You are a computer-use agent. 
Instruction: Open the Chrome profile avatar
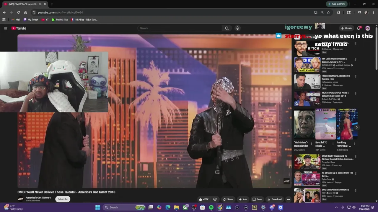(366, 12)
